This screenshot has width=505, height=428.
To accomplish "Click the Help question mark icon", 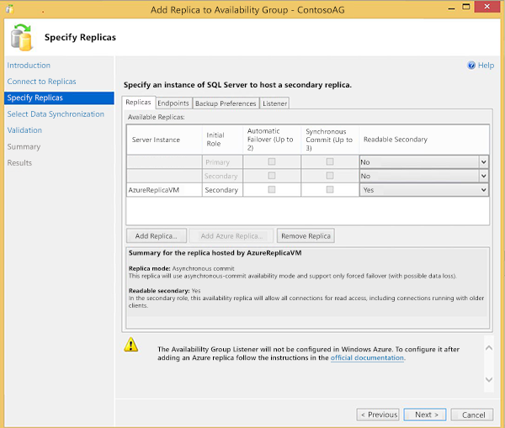I will click(471, 66).
